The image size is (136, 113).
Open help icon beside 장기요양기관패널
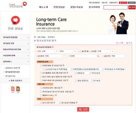76,103
